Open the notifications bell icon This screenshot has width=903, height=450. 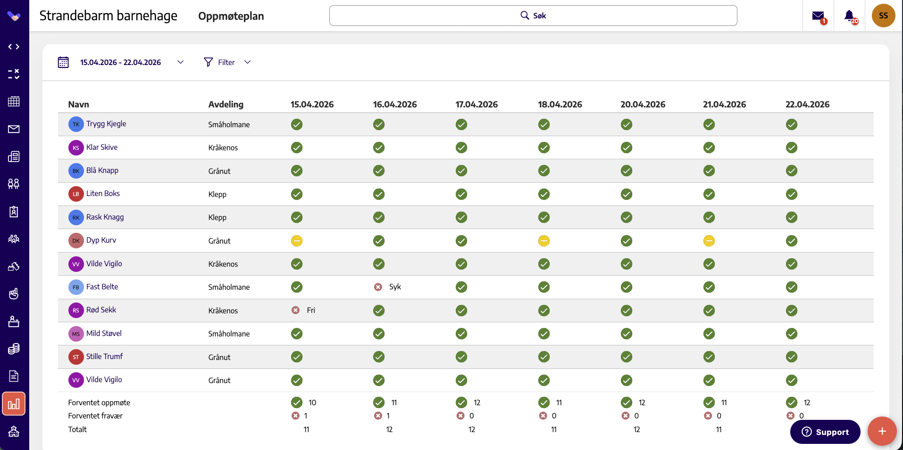pos(849,16)
